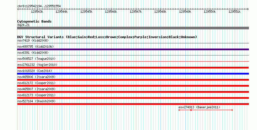257x130 pixels.
Task: Open variant esv274913 (Banerjee2011) label
Action: (x=199, y=107)
